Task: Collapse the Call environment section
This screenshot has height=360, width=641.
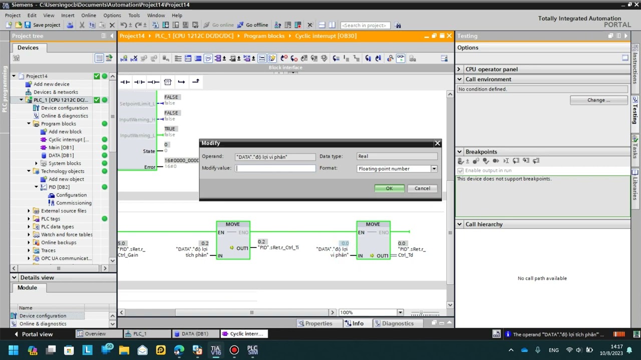Action: (459, 79)
